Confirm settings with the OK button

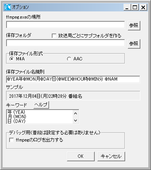[81, 156]
